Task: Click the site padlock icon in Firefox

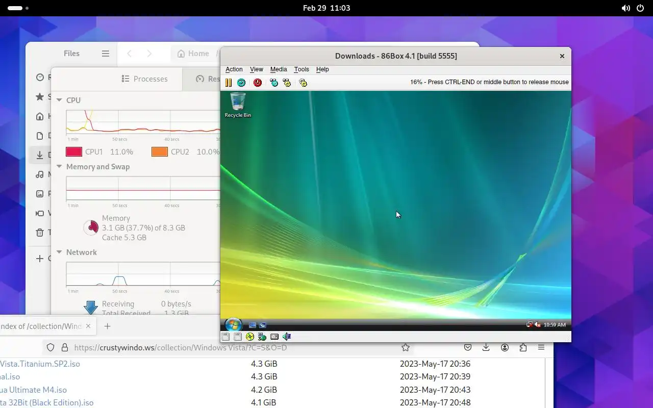Action: pos(65,347)
